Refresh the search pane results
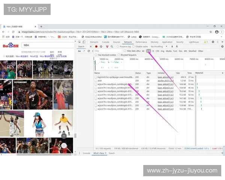 pyautogui.click(x=88, y=51)
